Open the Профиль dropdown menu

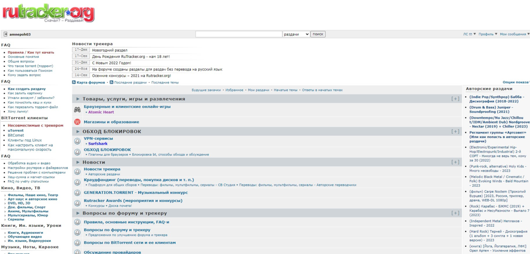pos(488,34)
